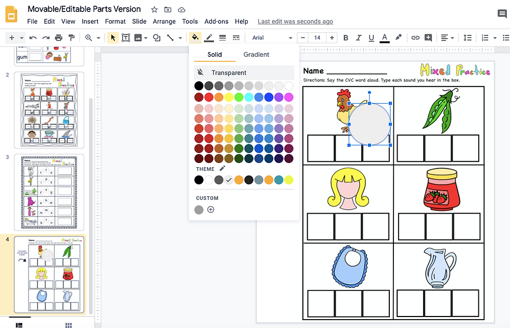
Task: Decrease the font size
Action: [x=303, y=37]
